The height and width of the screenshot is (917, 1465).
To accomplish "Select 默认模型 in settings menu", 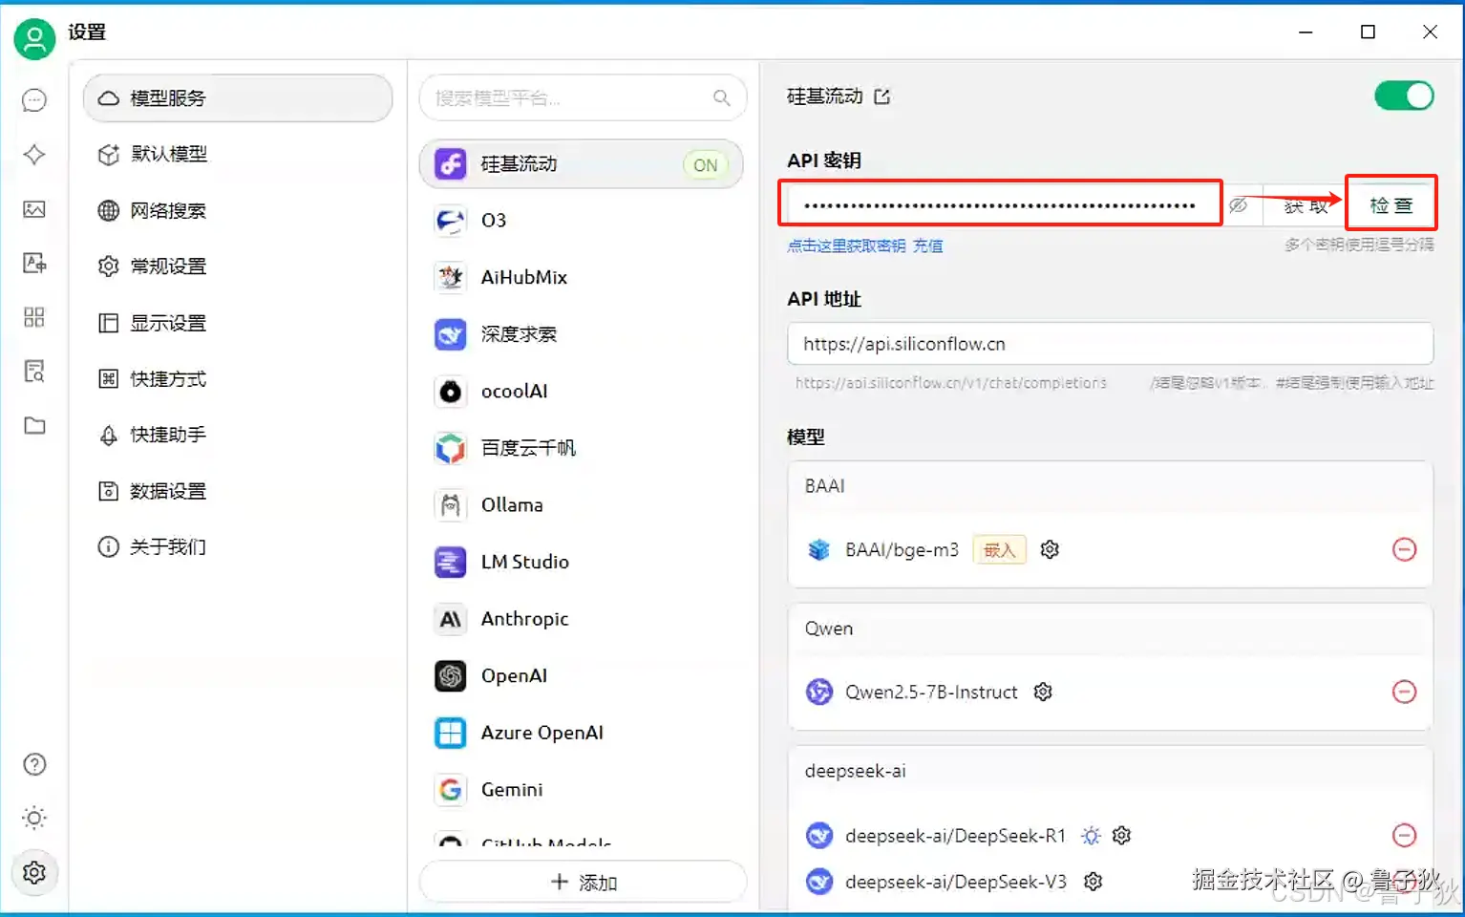I will click(169, 154).
